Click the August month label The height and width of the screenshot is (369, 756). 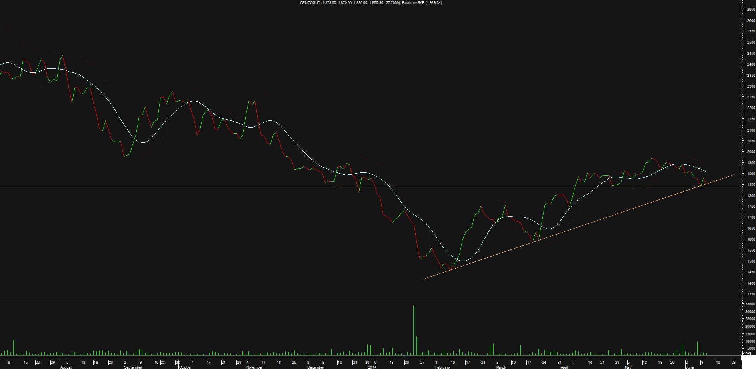tap(66, 367)
